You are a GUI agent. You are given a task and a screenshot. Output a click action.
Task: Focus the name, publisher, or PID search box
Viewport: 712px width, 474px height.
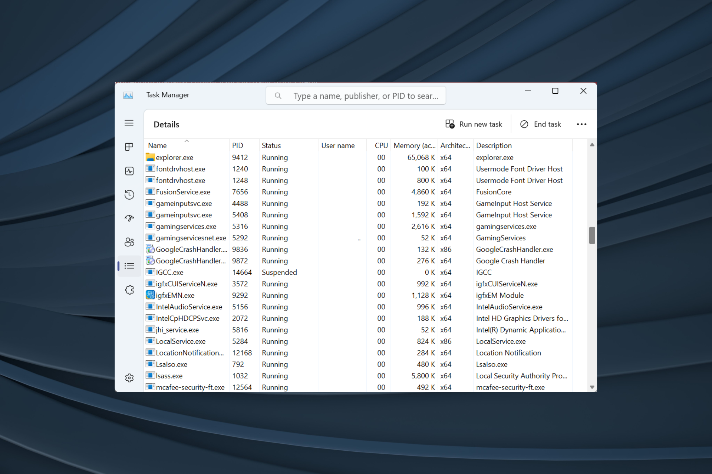[356, 96]
